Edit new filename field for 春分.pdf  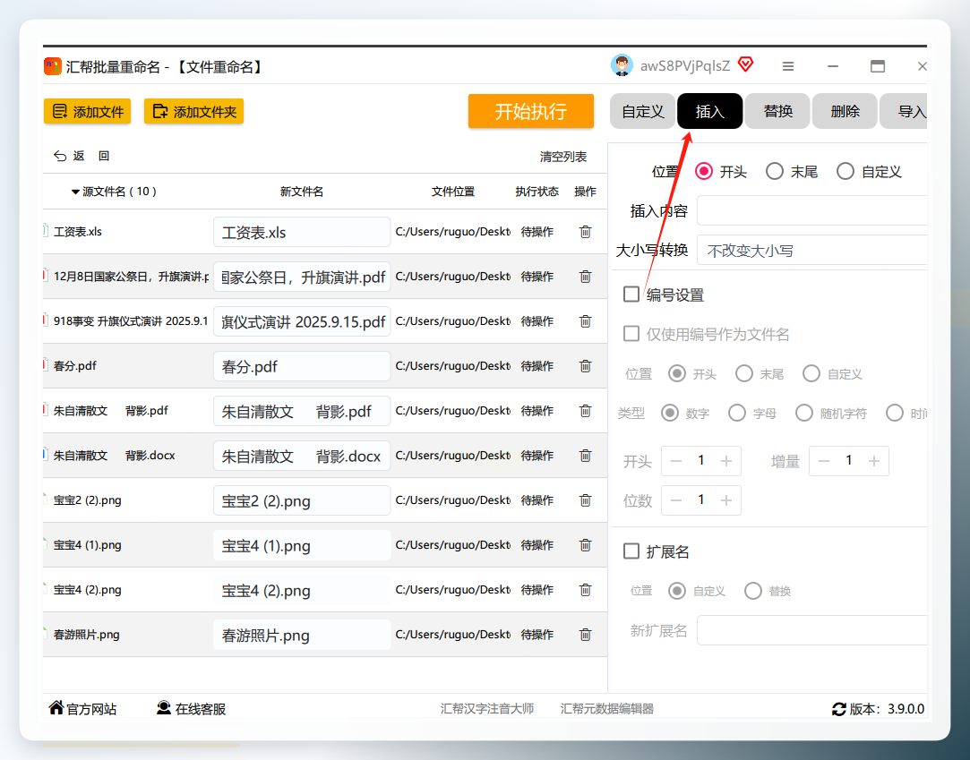pos(302,367)
